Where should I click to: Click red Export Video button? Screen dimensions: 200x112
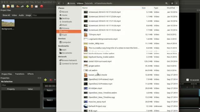42,6
